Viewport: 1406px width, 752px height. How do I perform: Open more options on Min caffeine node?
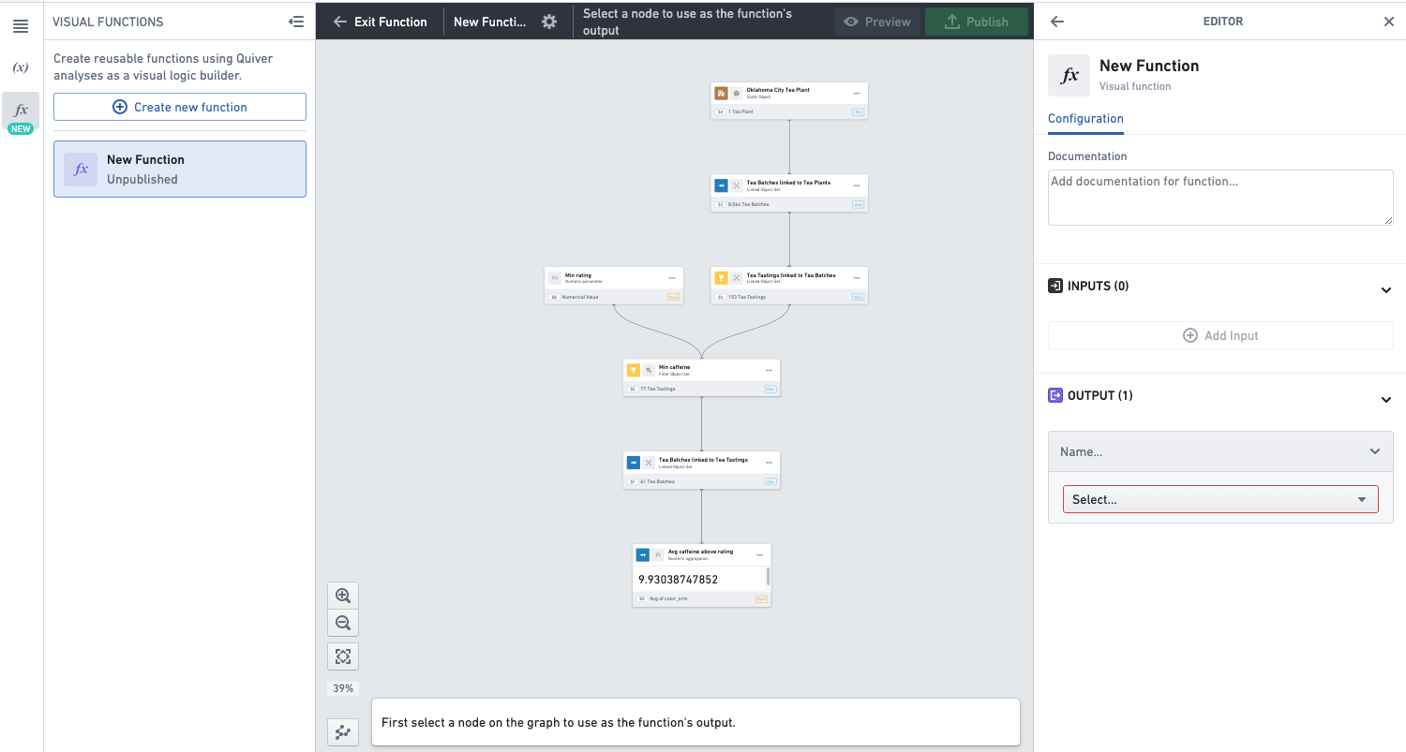[x=770, y=370]
